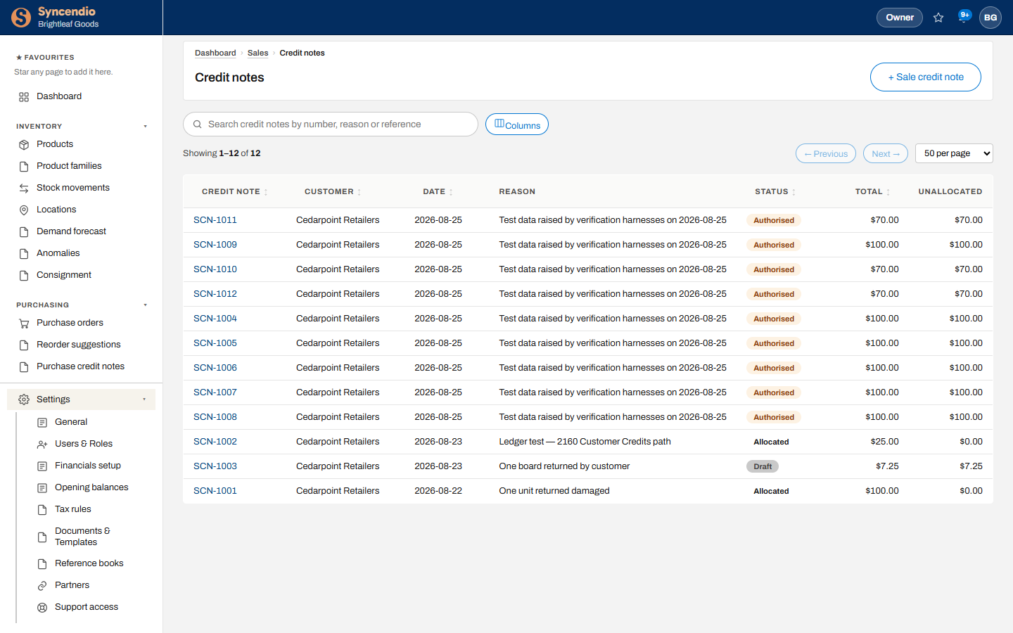Image resolution: width=1013 pixels, height=633 pixels.
Task: Open the 50 per page dropdown
Action: point(954,153)
